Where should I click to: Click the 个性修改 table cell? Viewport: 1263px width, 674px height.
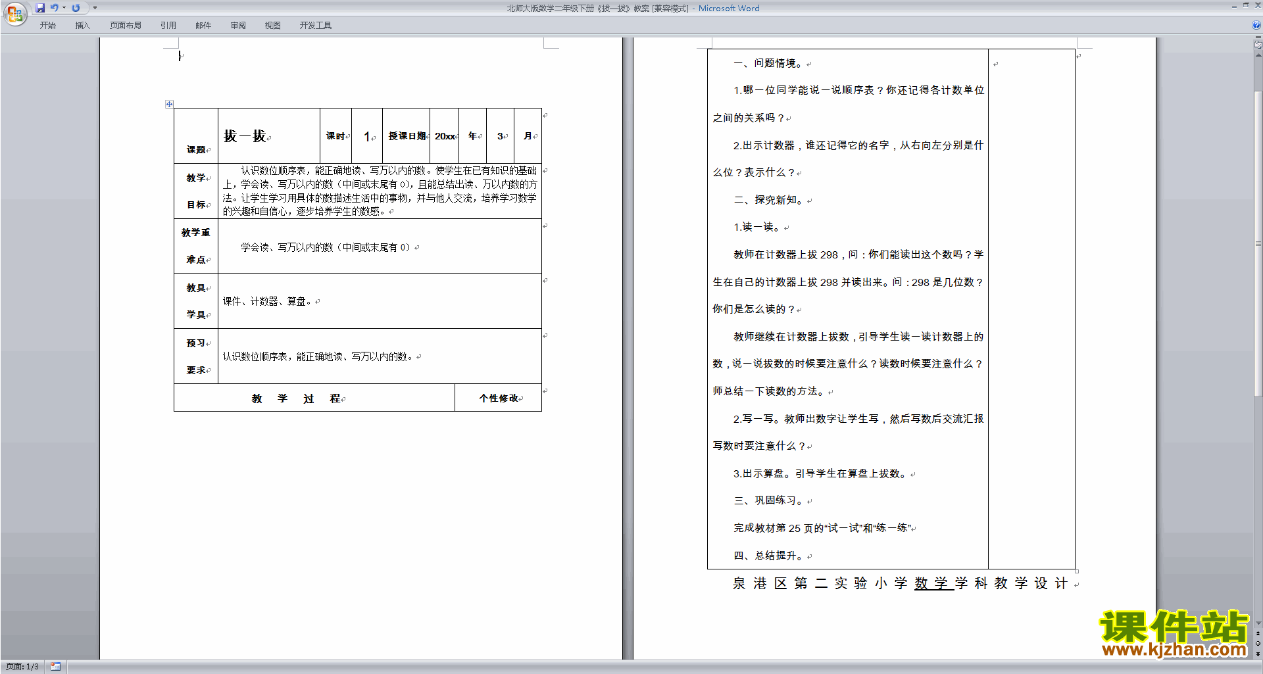pos(498,398)
